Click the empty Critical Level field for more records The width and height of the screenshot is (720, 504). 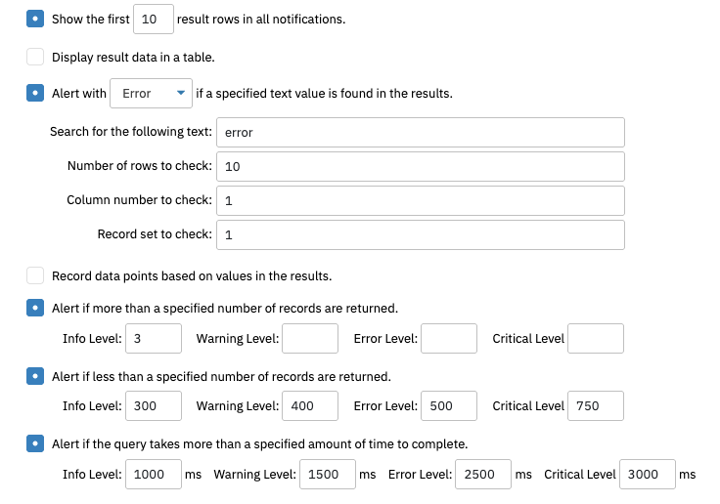coord(596,339)
